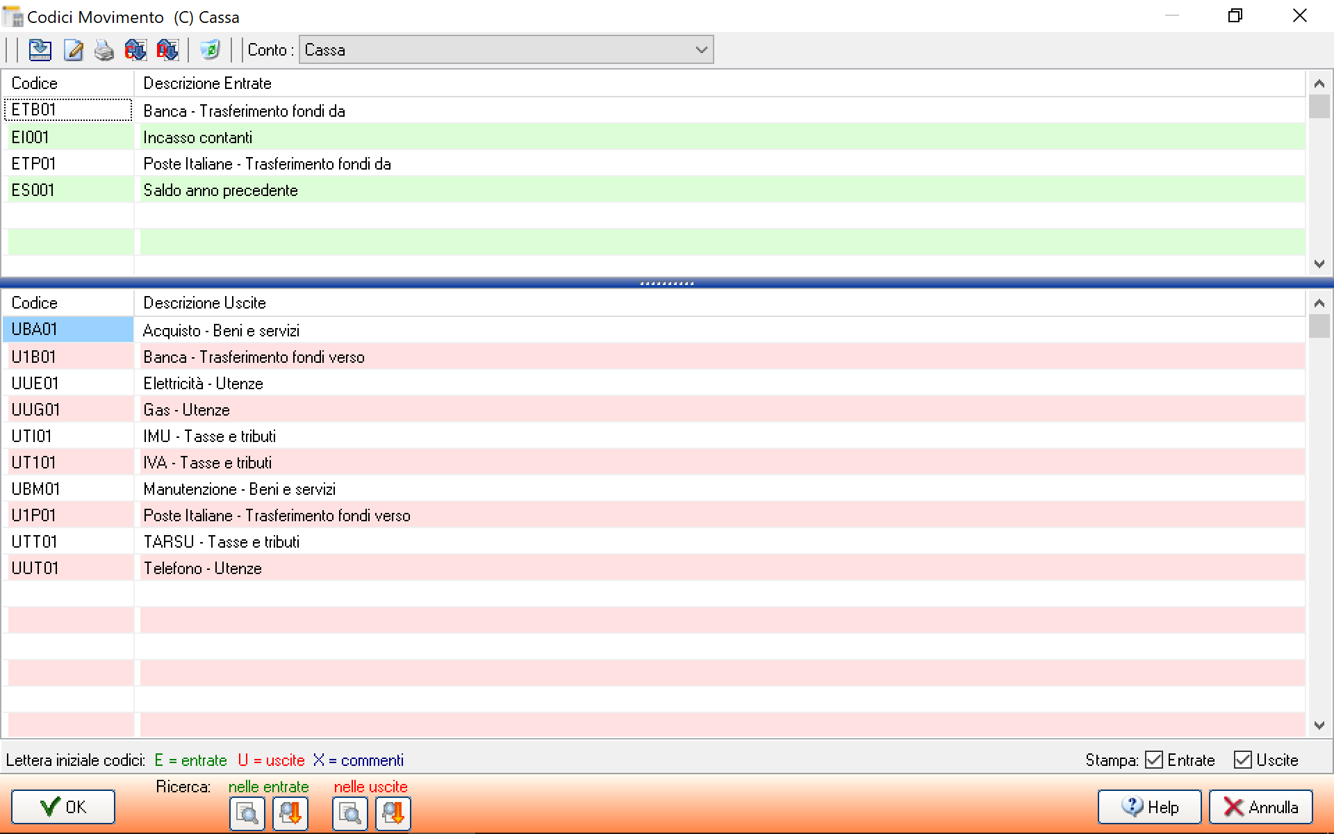Select the Incasso contanti entry row
The width and height of the screenshot is (1334, 834).
(198, 138)
